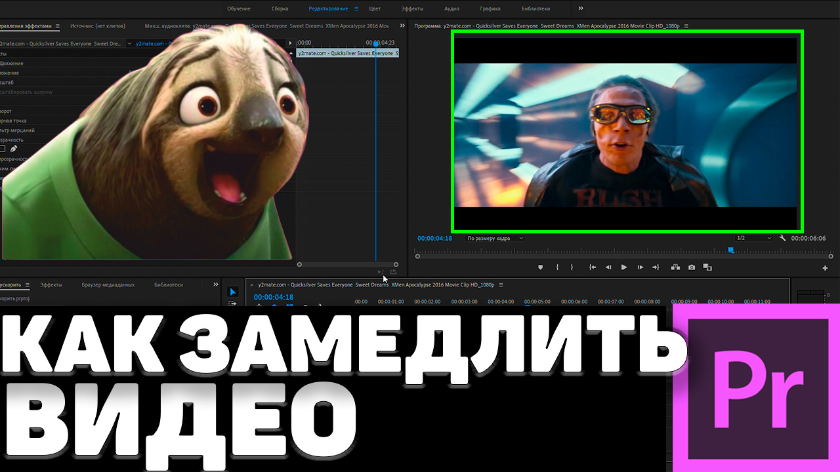
Task: Select the Track Select Forward tool
Action: coord(232,304)
